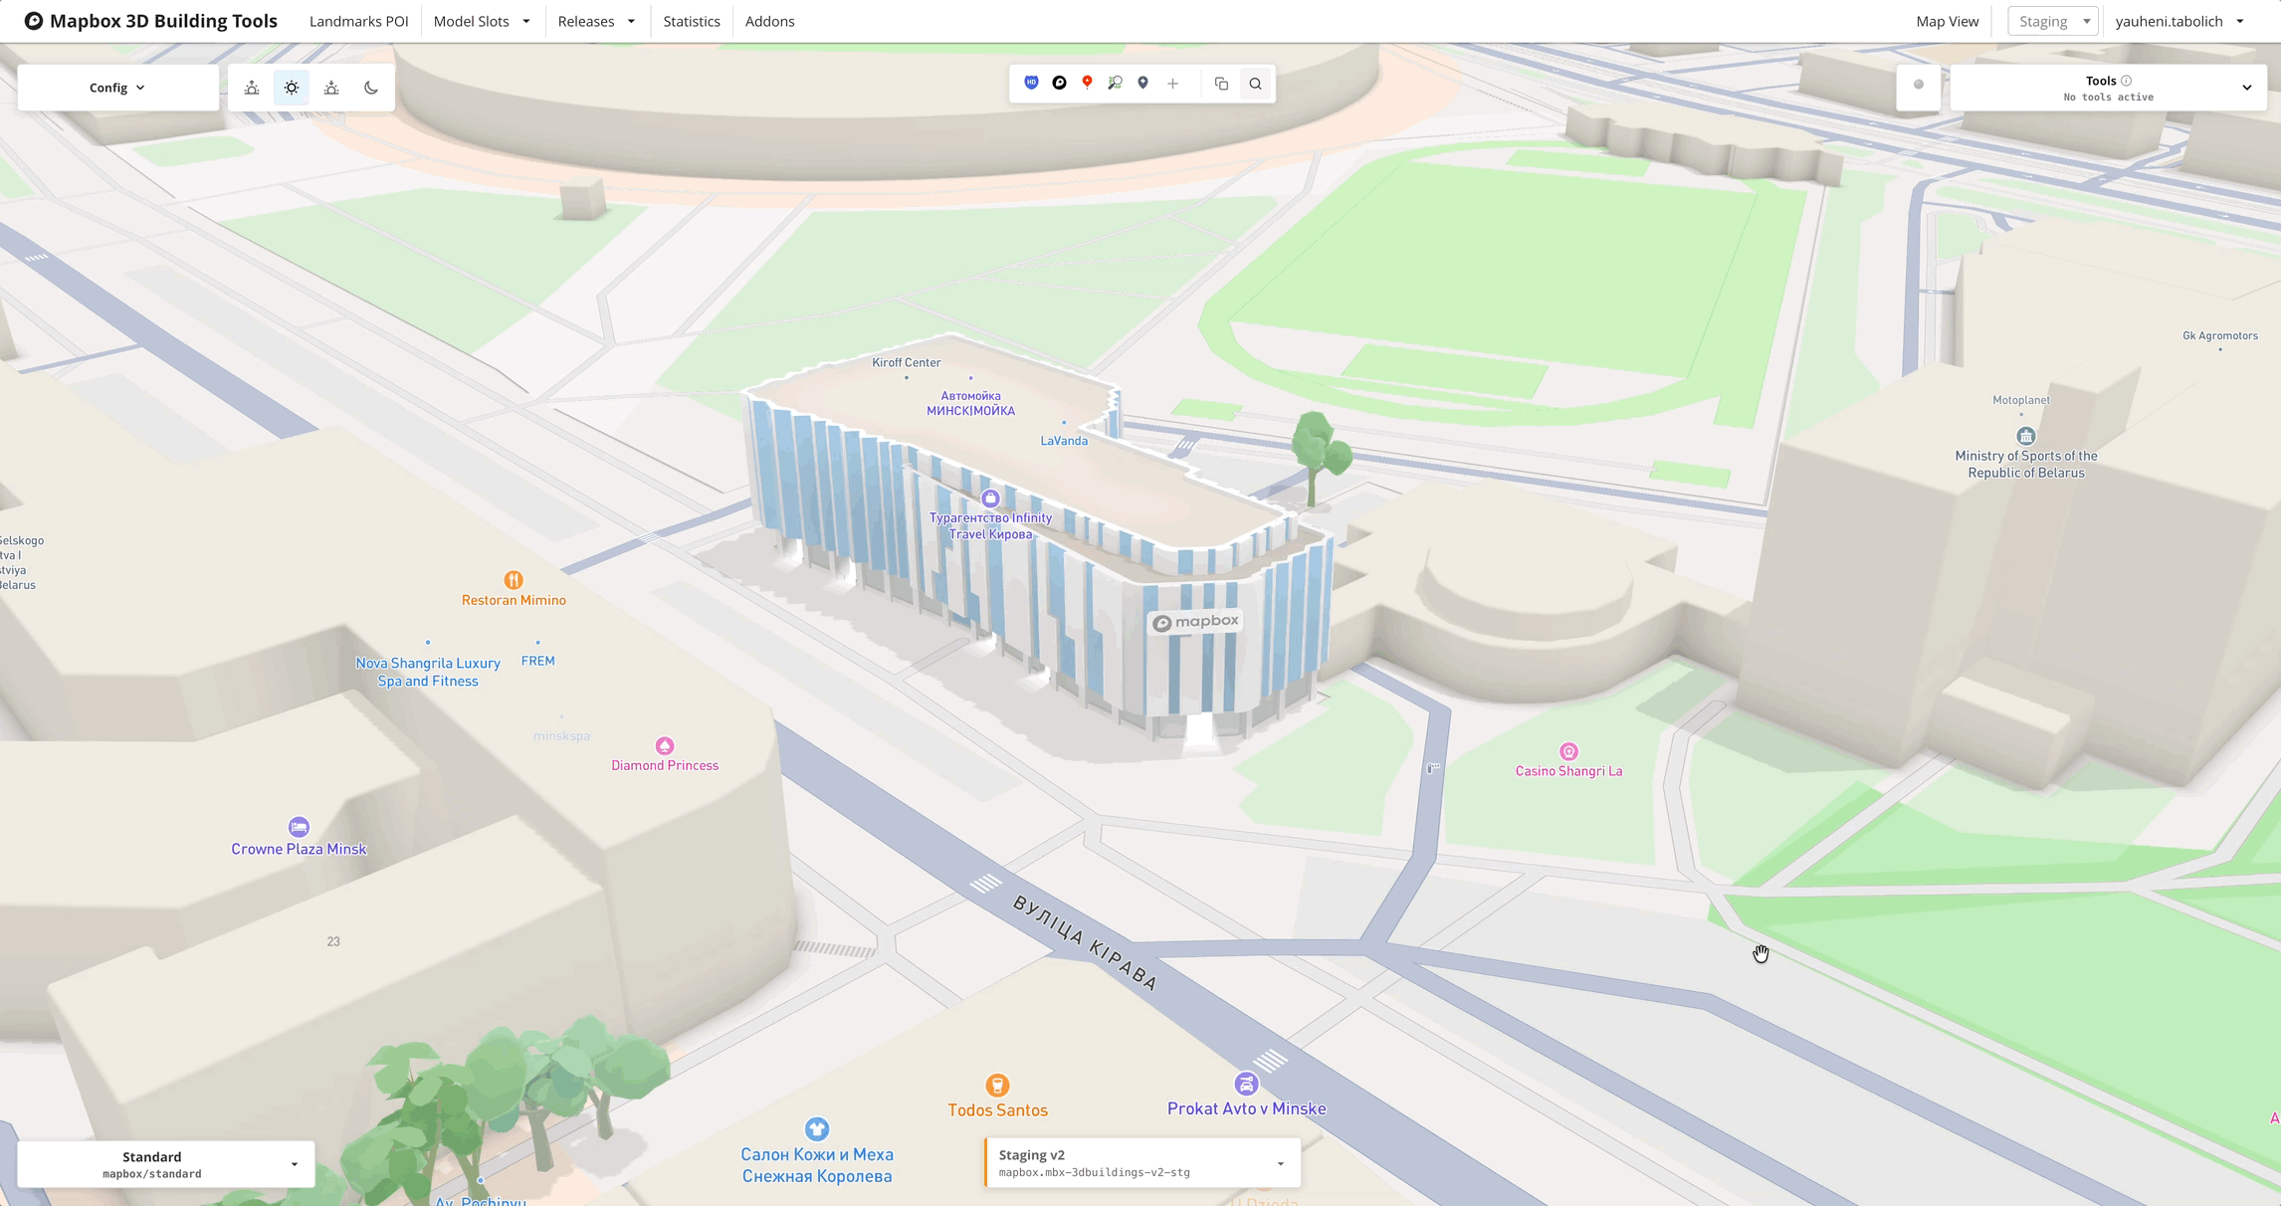Click the black Mapbox logo toolbar icon
This screenshot has height=1206, width=2281.
pyautogui.click(x=1059, y=83)
